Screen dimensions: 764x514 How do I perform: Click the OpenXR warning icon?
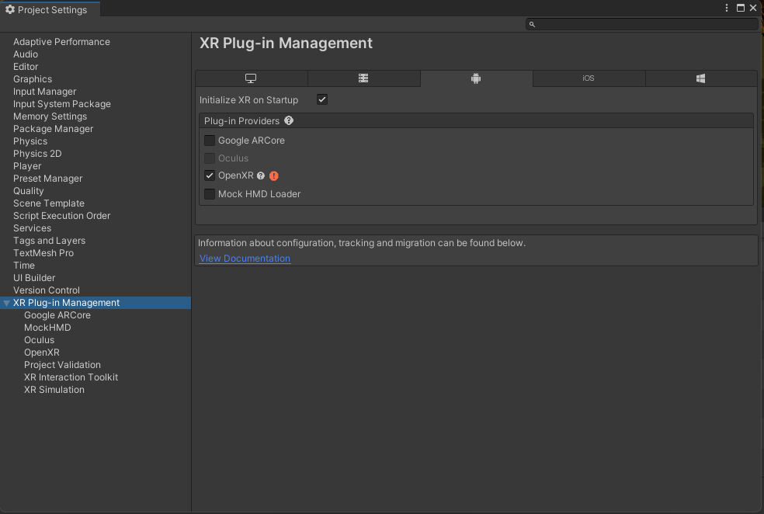click(273, 175)
